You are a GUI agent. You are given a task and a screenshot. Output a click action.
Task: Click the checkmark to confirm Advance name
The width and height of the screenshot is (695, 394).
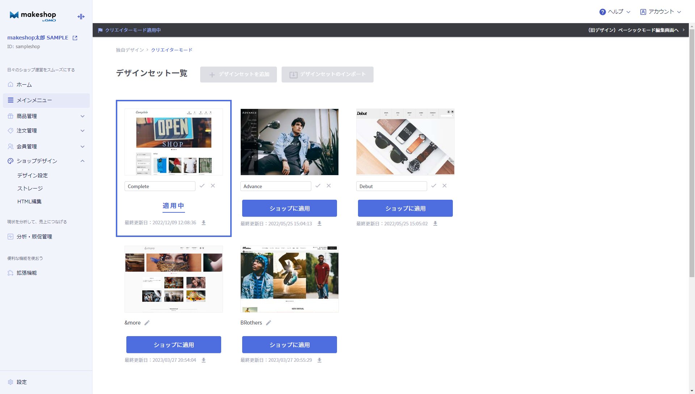pos(318,186)
